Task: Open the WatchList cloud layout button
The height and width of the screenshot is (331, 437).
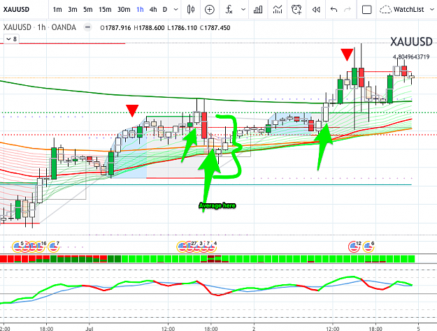Action: (401, 10)
